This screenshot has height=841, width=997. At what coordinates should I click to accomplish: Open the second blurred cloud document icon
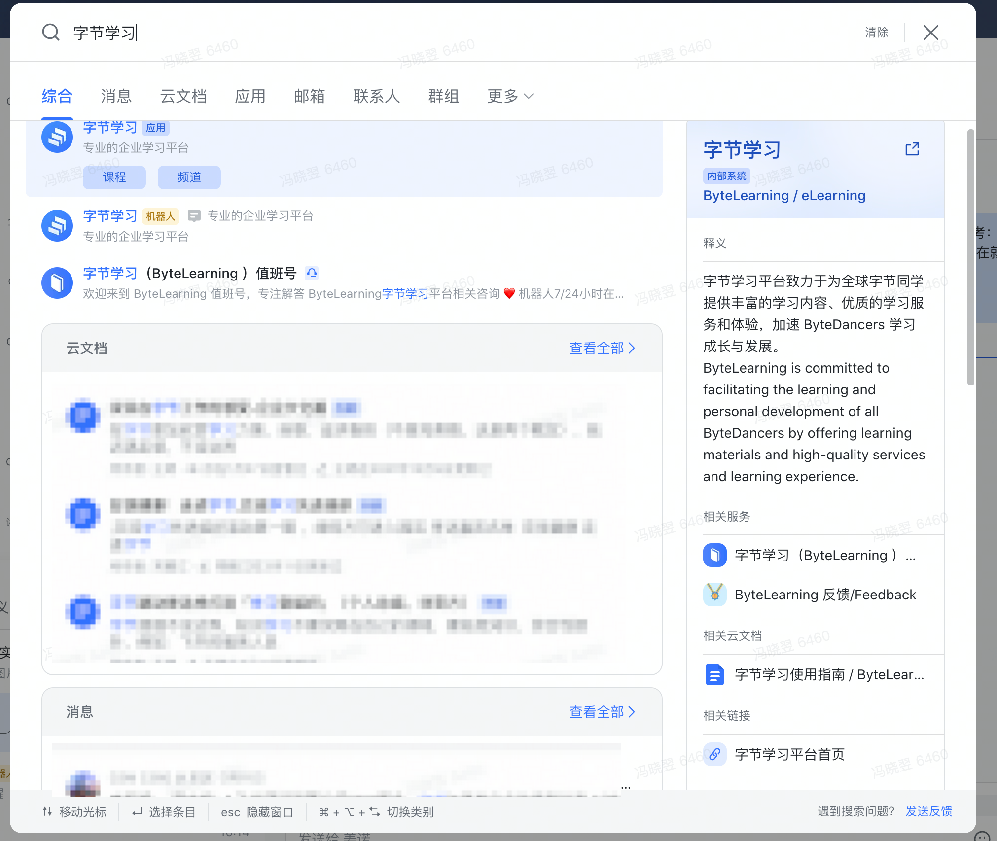[83, 515]
